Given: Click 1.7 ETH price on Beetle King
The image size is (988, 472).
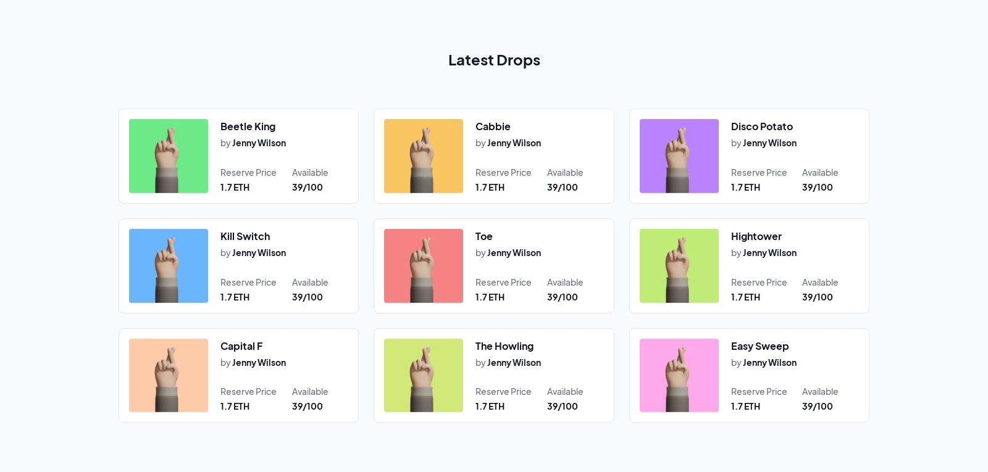Looking at the screenshot, I should [x=235, y=188].
